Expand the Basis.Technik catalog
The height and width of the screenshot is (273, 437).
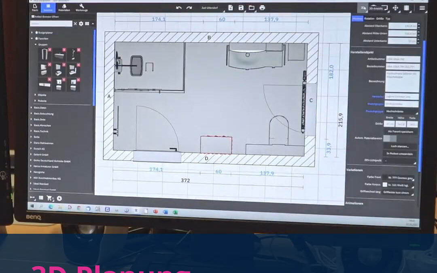click(31, 131)
